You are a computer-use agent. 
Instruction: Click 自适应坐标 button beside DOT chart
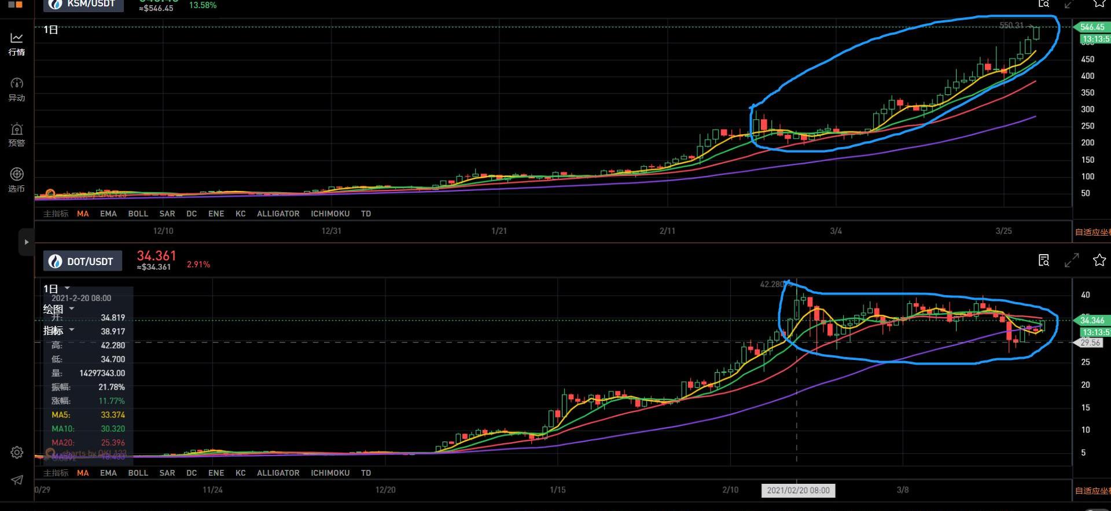(x=1092, y=491)
